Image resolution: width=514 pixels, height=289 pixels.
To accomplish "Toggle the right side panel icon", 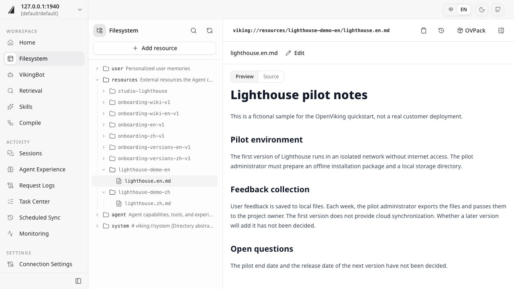I will (x=501, y=31).
